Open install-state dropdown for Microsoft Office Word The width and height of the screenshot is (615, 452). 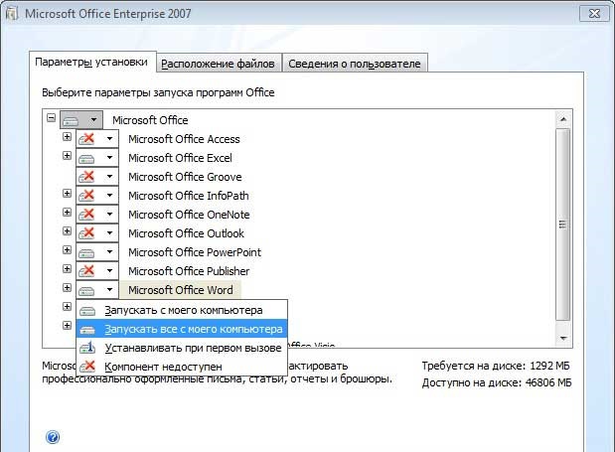point(97,290)
